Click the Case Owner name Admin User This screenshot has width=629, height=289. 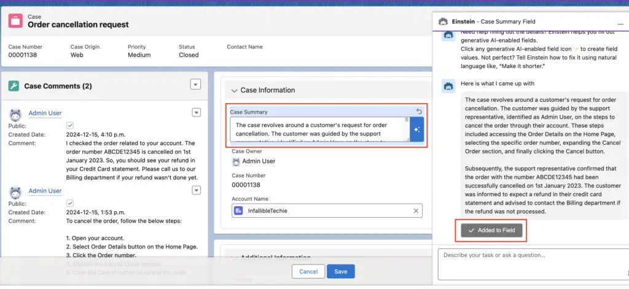click(x=259, y=161)
